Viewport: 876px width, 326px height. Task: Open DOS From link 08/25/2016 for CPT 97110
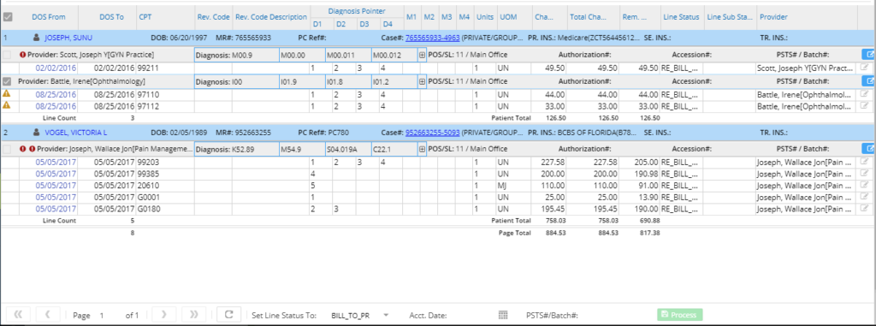[56, 95]
